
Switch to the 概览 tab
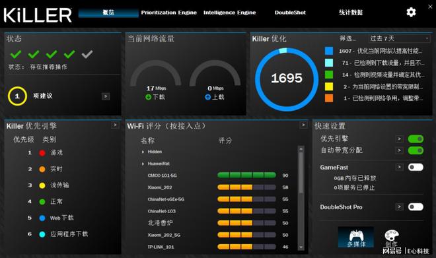pos(108,13)
